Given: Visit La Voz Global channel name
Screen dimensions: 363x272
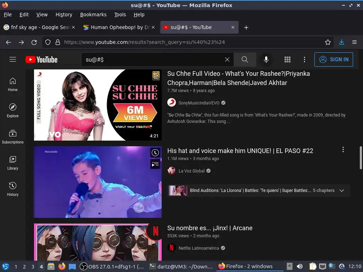Looking at the screenshot, I should coord(191,171).
